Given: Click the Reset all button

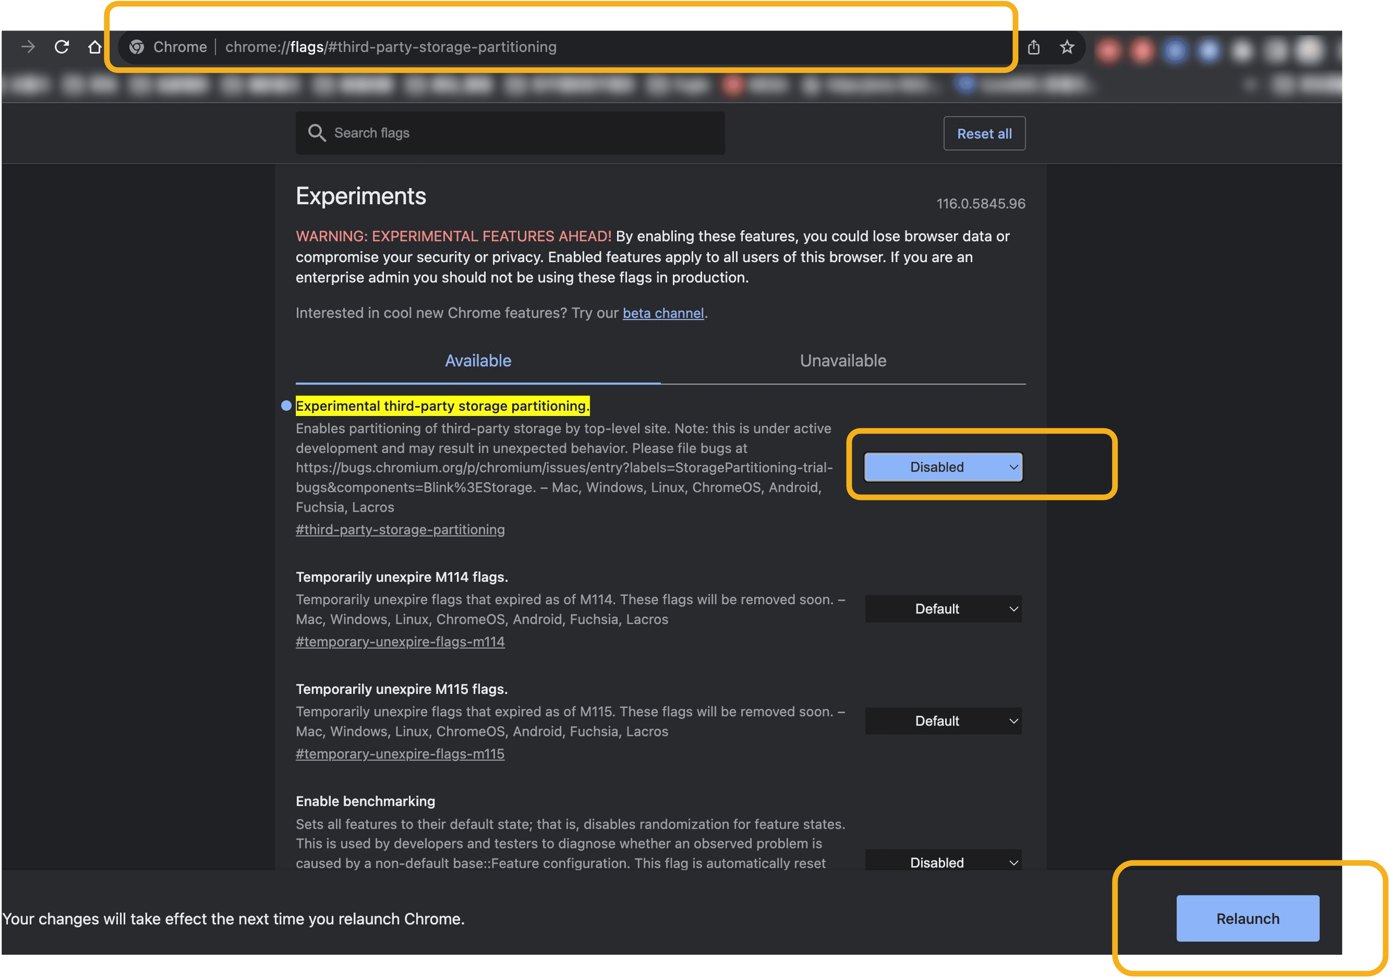Looking at the screenshot, I should [984, 133].
